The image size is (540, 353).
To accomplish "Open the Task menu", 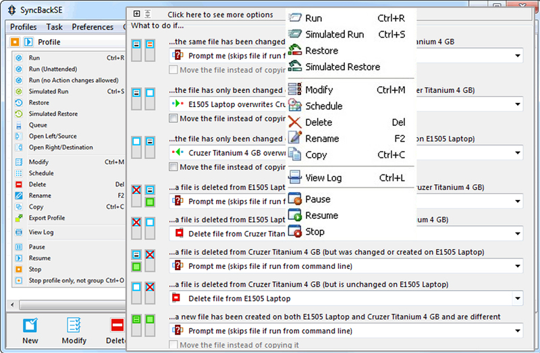I will [55, 27].
